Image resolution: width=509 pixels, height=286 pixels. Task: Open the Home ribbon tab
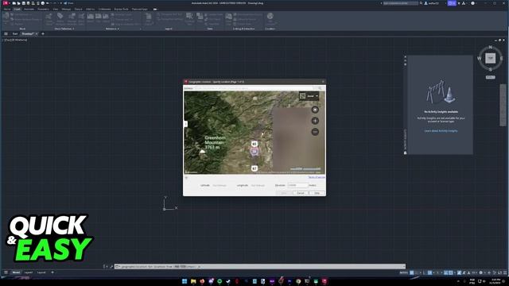[x=7, y=9]
